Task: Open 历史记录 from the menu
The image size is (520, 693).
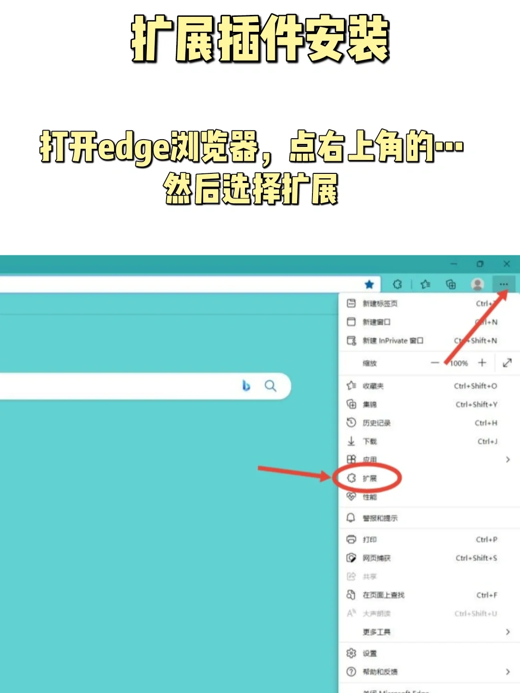Action: pyautogui.click(x=378, y=423)
